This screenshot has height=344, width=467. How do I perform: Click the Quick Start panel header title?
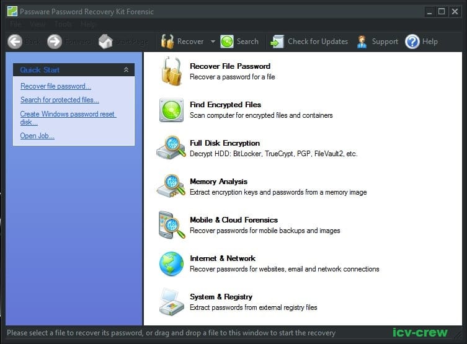point(40,70)
